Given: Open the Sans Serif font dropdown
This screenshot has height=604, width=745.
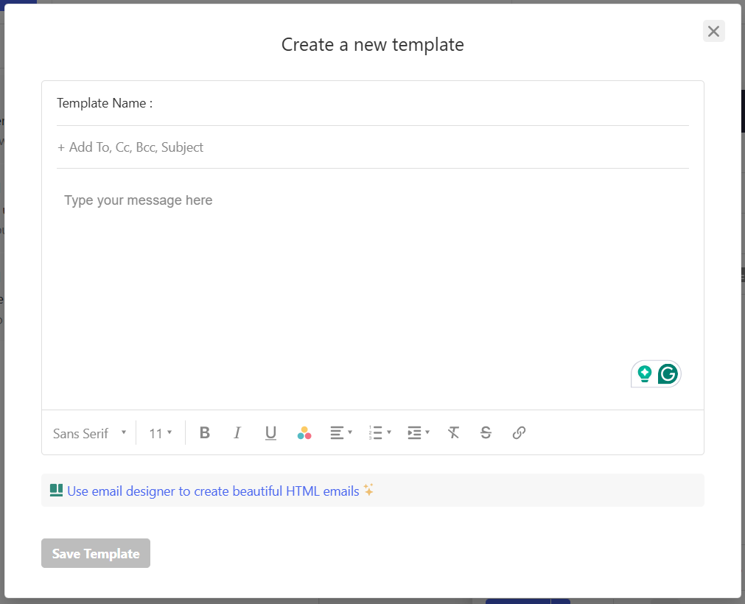Looking at the screenshot, I should pyautogui.click(x=89, y=433).
